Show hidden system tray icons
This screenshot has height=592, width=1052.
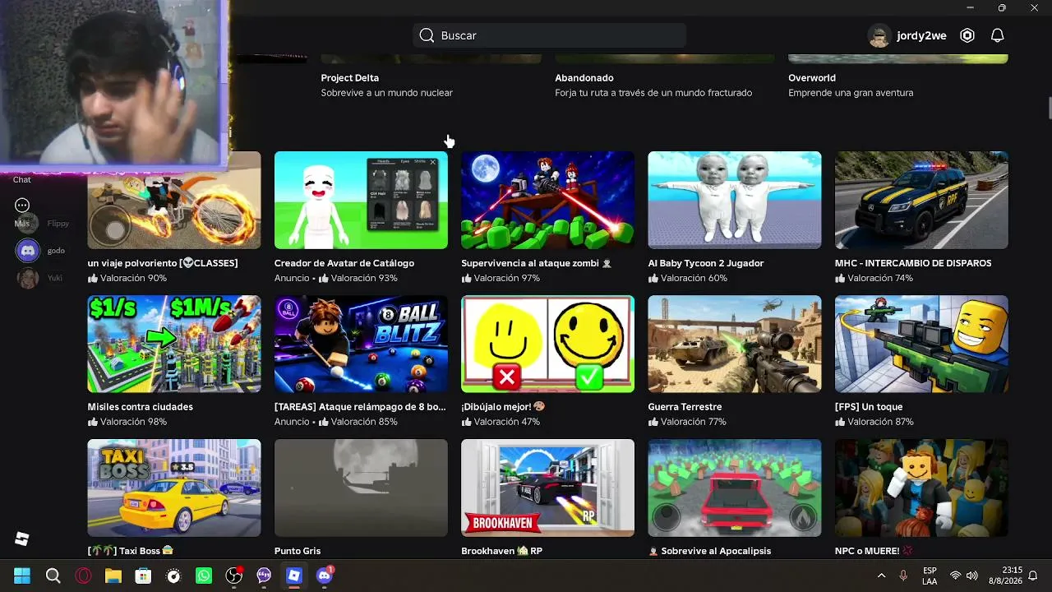click(x=881, y=576)
